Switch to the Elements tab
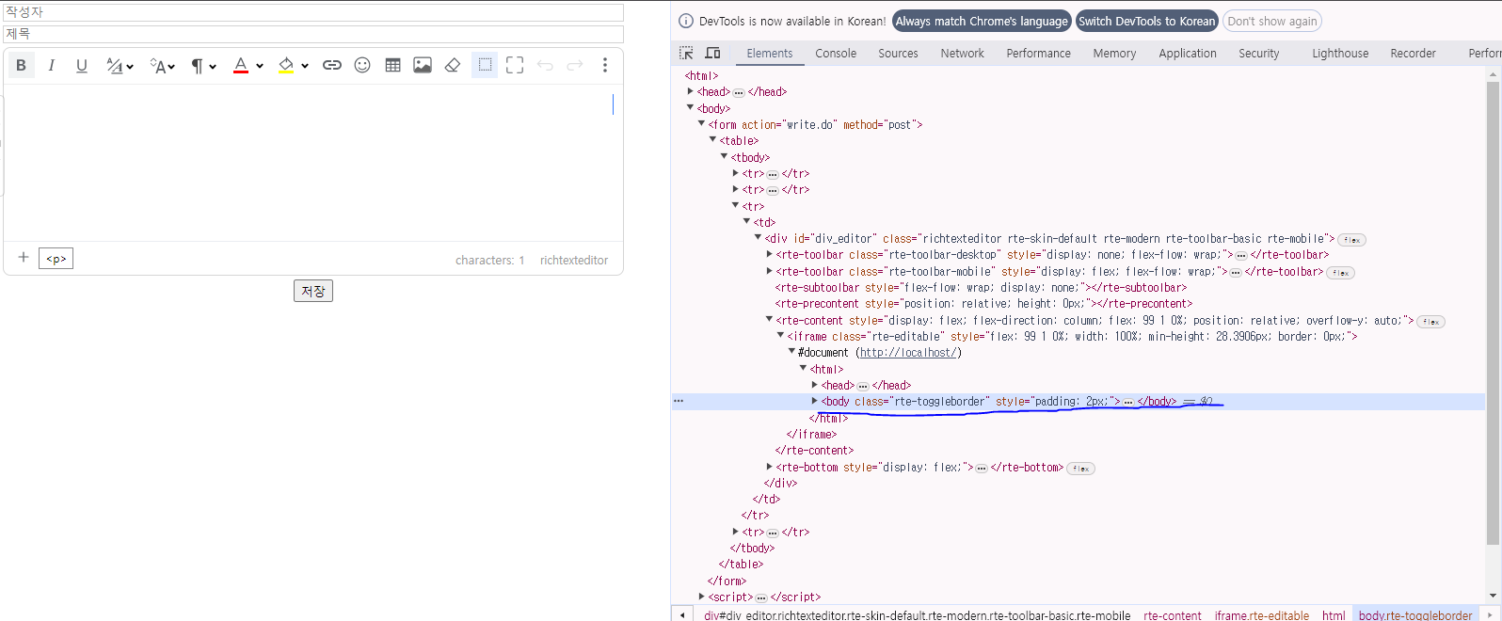The image size is (1502, 621). pyautogui.click(x=770, y=54)
